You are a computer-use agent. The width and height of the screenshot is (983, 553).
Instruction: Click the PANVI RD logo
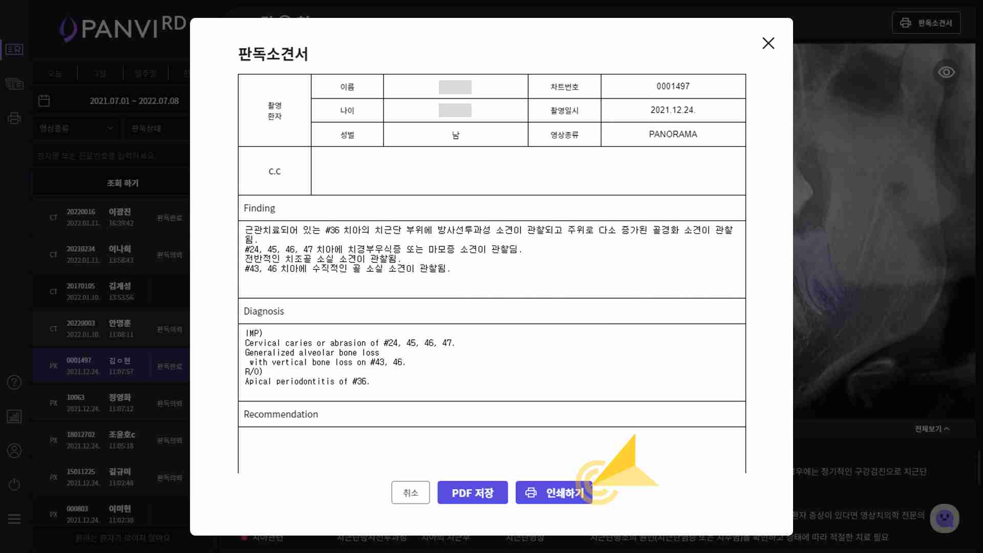tap(123, 28)
